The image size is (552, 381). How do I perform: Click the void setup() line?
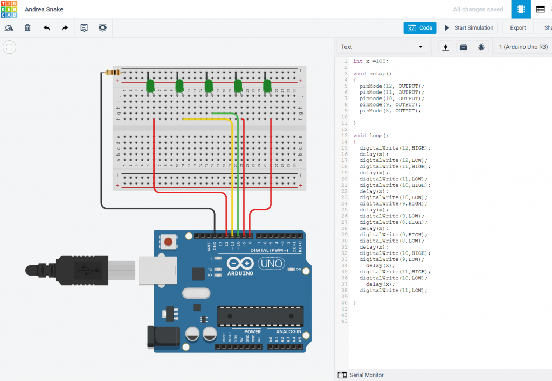coord(372,74)
